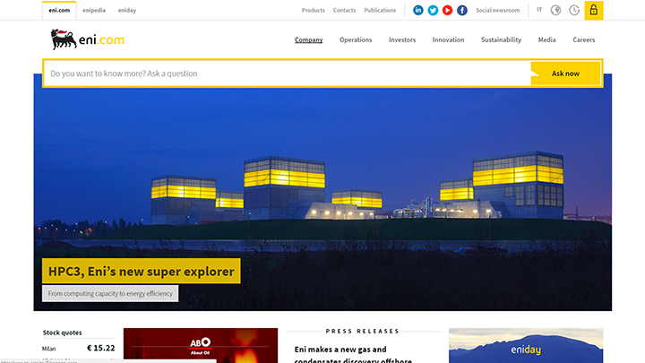Image resolution: width=645 pixels, height=363 pixels.
Task: Switch to the enipedia tab
Action: 94,10
